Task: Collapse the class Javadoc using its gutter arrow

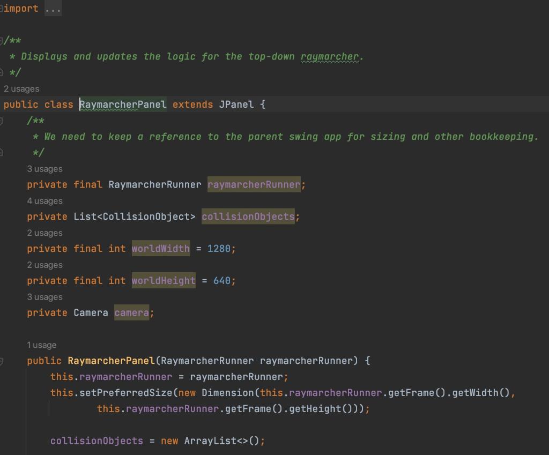Action: (x=3, y=40)
